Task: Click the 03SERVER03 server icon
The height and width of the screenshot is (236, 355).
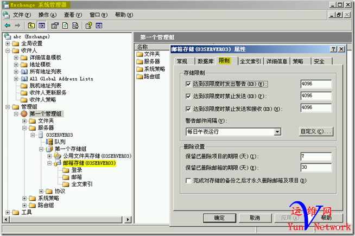Action: (x=41, y=135)
